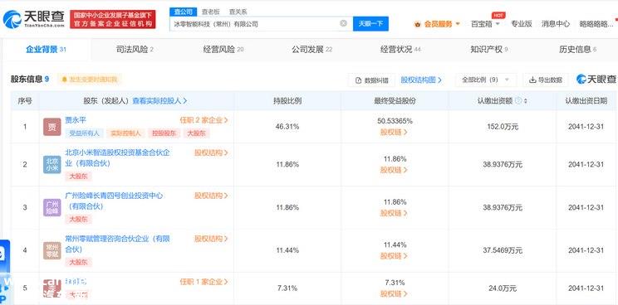Click the 大股东 tag in the 北京小米 row
The image size is (618, 305).
(78, 177)
